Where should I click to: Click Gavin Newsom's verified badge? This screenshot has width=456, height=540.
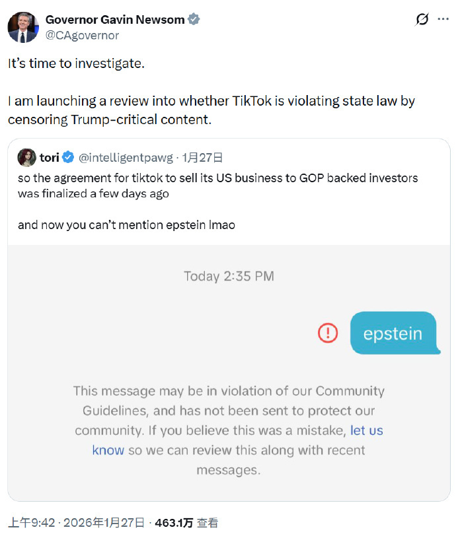[194, 20]
